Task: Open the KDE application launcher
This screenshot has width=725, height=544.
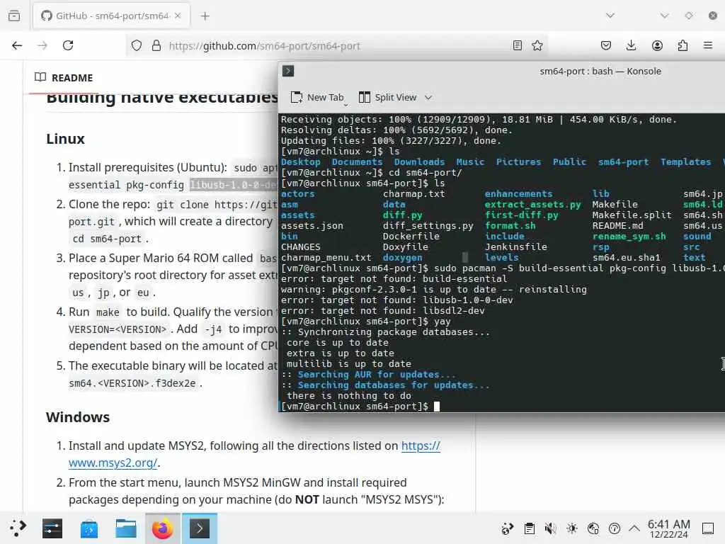Action: point(18,528)
